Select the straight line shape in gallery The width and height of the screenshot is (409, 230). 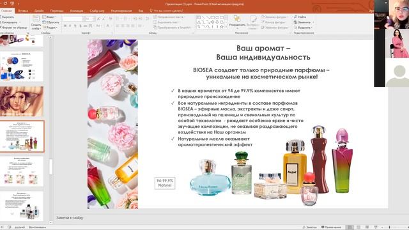(x=203, y=18)
